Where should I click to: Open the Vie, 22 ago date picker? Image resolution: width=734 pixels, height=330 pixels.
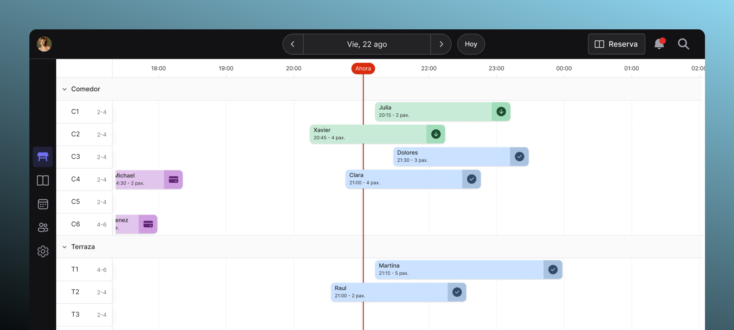coord(367,44)
